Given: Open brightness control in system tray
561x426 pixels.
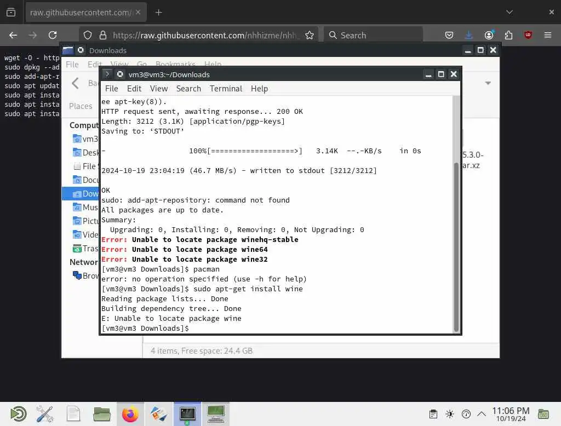Looking at the screenshot, I should [x=450, y=414].
